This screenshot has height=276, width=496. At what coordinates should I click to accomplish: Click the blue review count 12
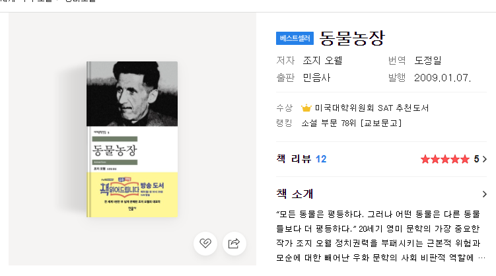point(321,159)
